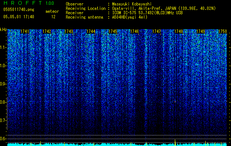The height and width of the screenshot is (146, 231).
Task: Click the 1749 time marker
Action: (201, 31)
